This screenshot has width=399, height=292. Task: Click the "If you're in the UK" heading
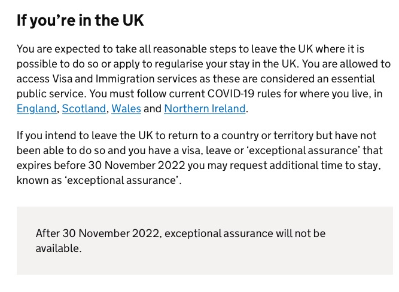[x=80, y=20]
